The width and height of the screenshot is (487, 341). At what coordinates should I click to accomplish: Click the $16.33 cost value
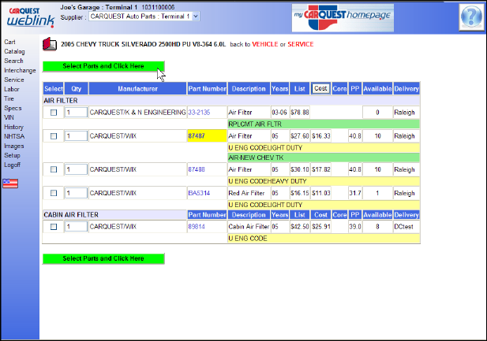(x=320, y=136)
